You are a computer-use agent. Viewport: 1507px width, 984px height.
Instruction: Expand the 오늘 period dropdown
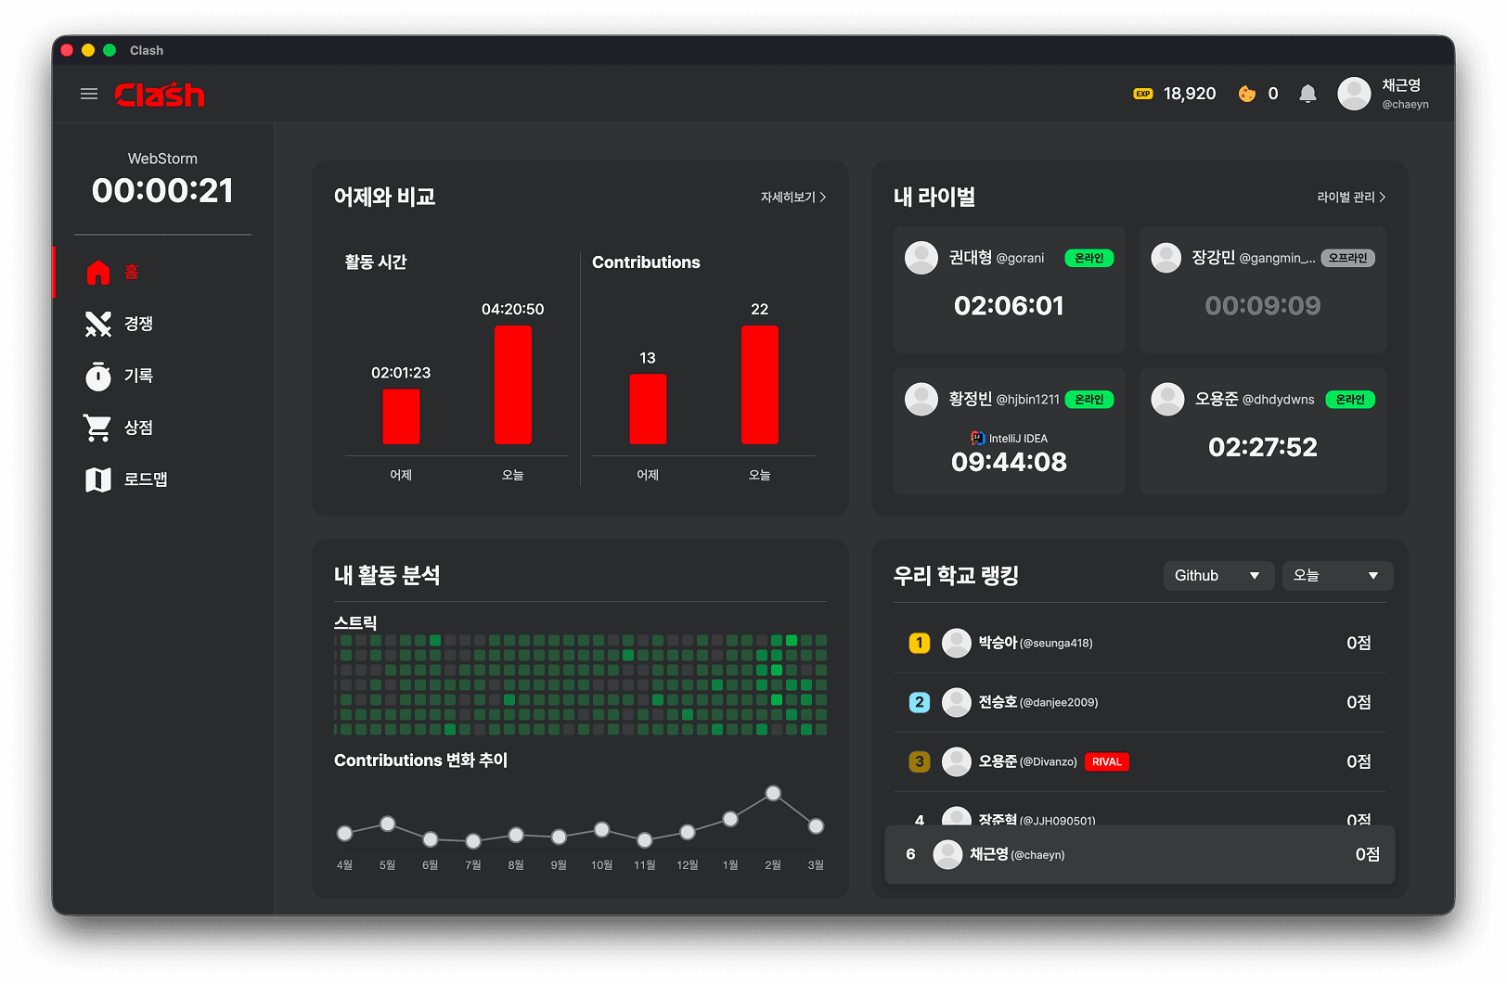coord(1336,576)
